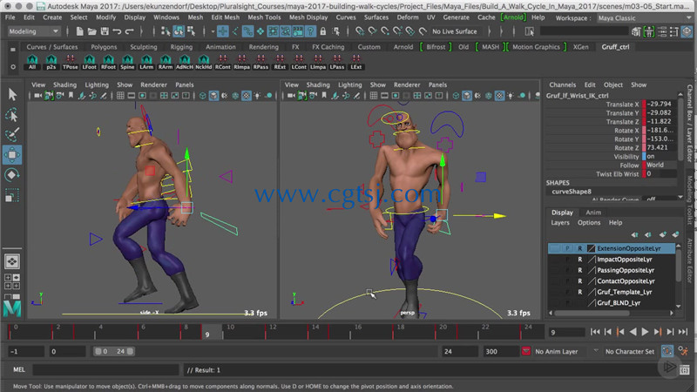Click the Open Scene folder icon

click(92, 31)
